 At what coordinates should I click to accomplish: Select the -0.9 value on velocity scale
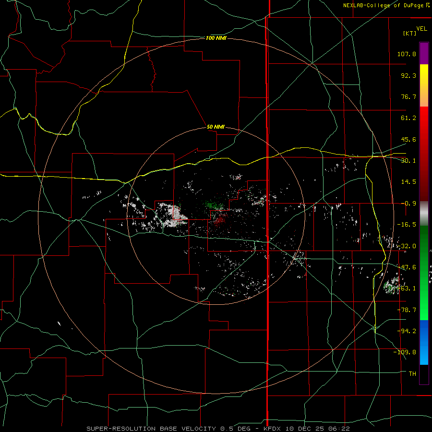[408, 204]
